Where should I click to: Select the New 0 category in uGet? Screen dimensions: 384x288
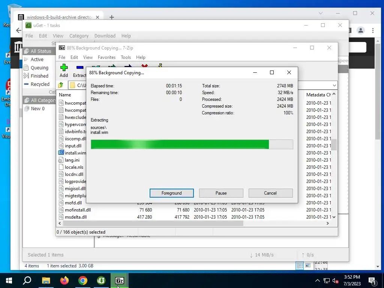coord(38,108)
